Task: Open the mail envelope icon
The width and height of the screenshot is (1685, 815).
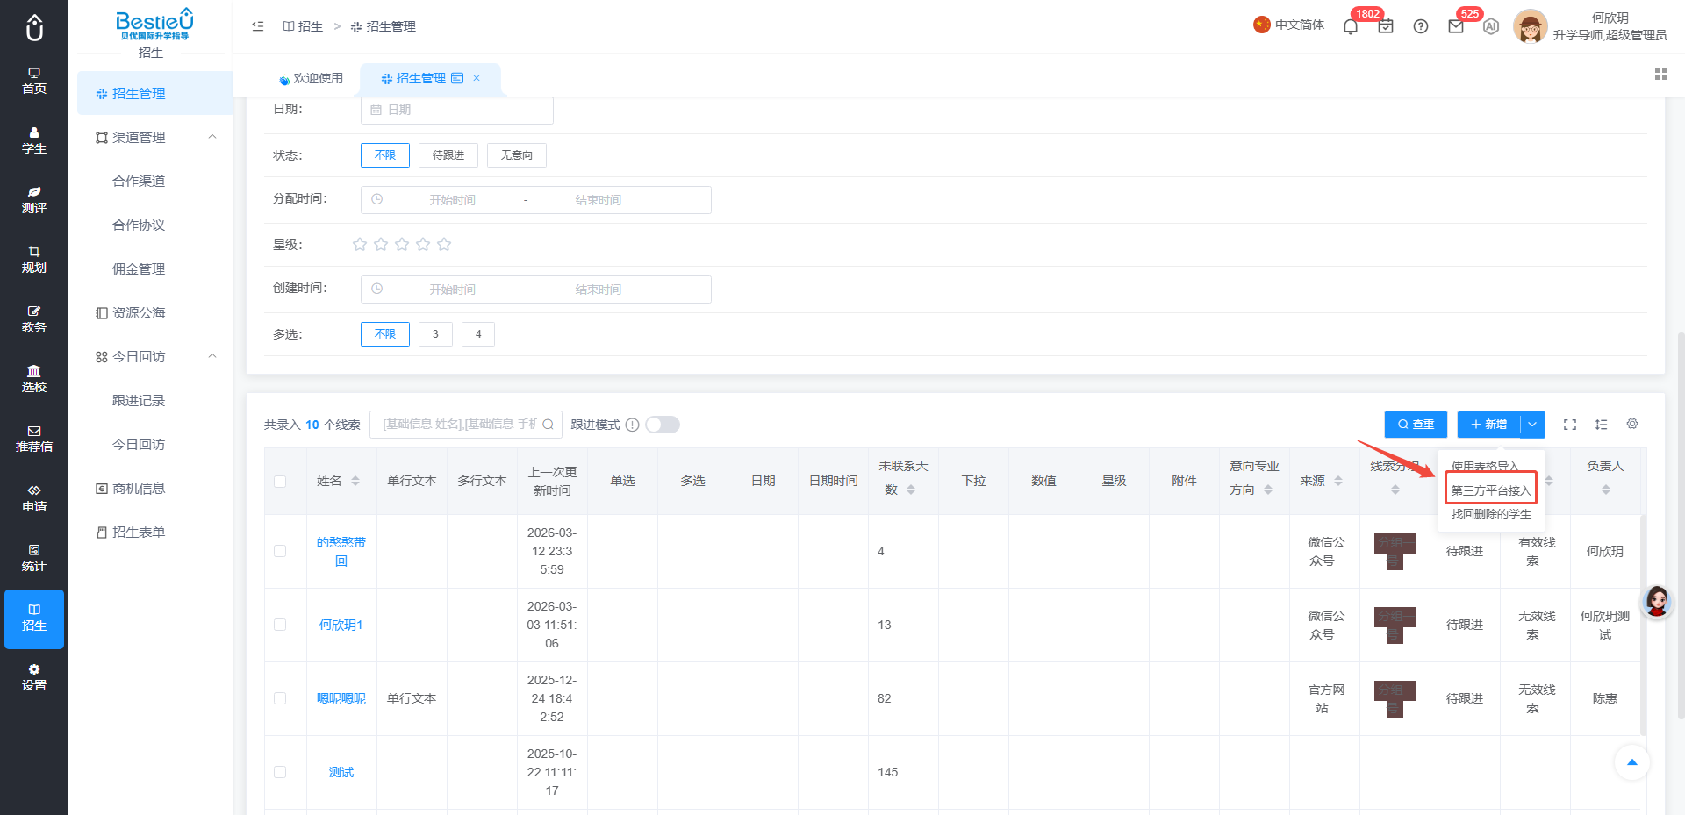Action: point(1456,26)
